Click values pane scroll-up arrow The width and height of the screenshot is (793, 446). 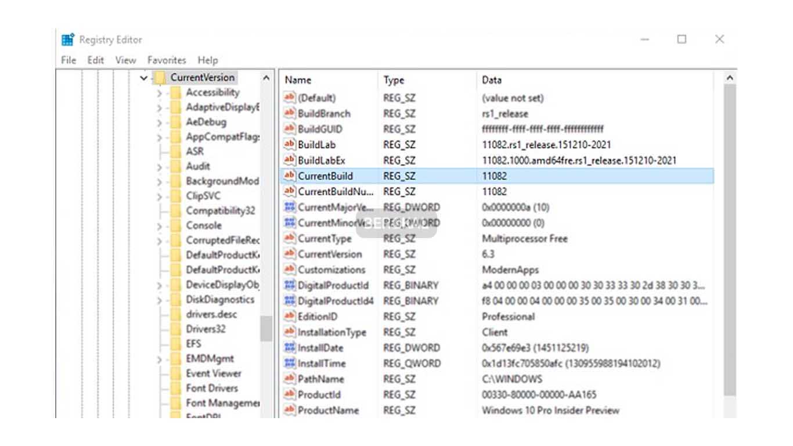pyautogui.click(x=730, y=78)
